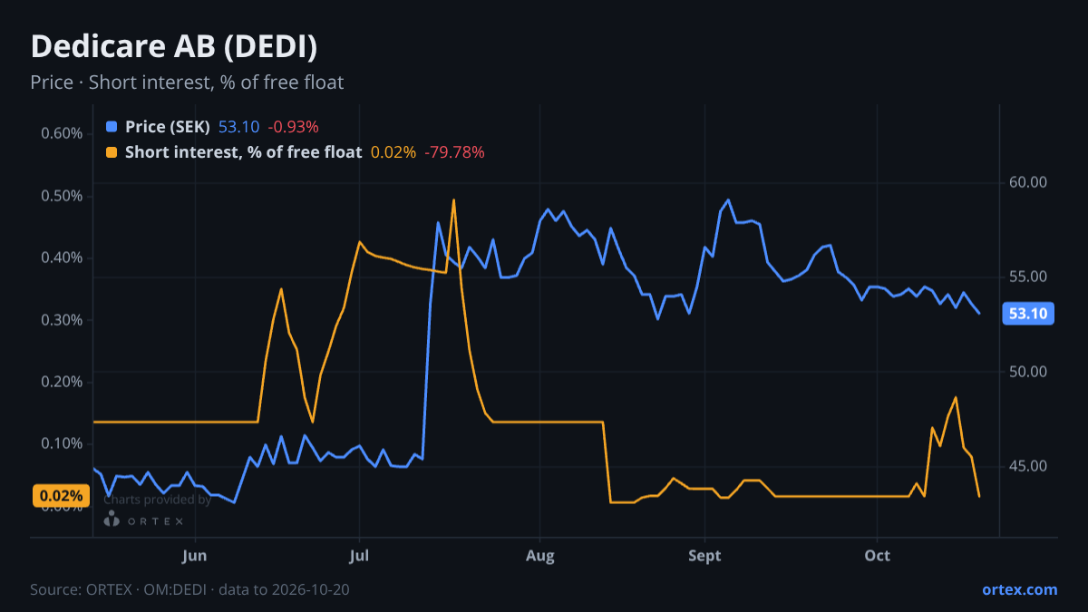Click the 50.00 right axis label
The image size is (1088, 612).
point(1027,372)
